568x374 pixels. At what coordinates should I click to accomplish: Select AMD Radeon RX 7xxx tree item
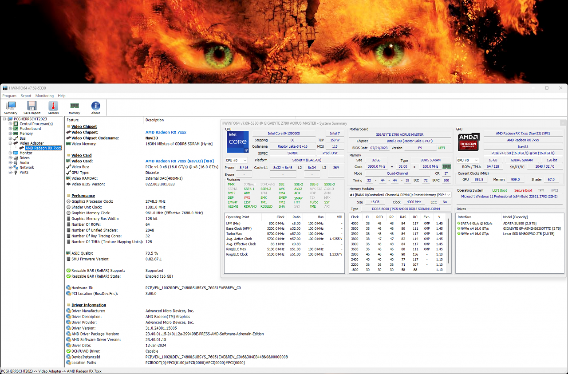coord(43,148)
